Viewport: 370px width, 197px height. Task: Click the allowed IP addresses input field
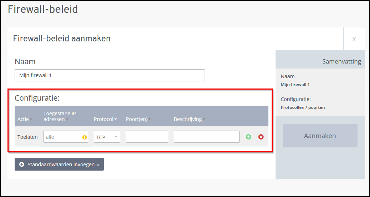pyautogui.click(x=63, y=137)
